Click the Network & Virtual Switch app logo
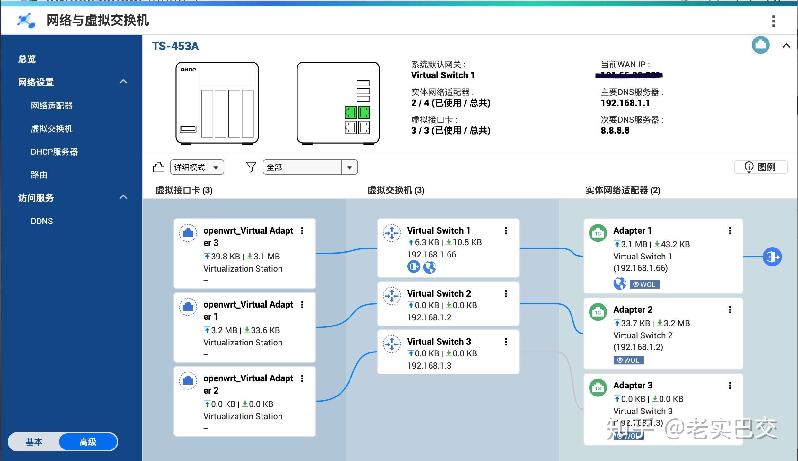The height and width of the screenshot is (461, 798). [x=26, y=21]
